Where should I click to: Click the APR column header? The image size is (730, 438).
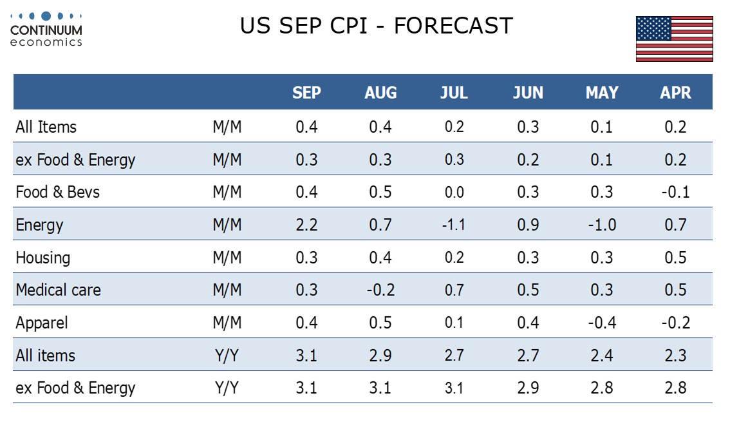coord(675,93)
